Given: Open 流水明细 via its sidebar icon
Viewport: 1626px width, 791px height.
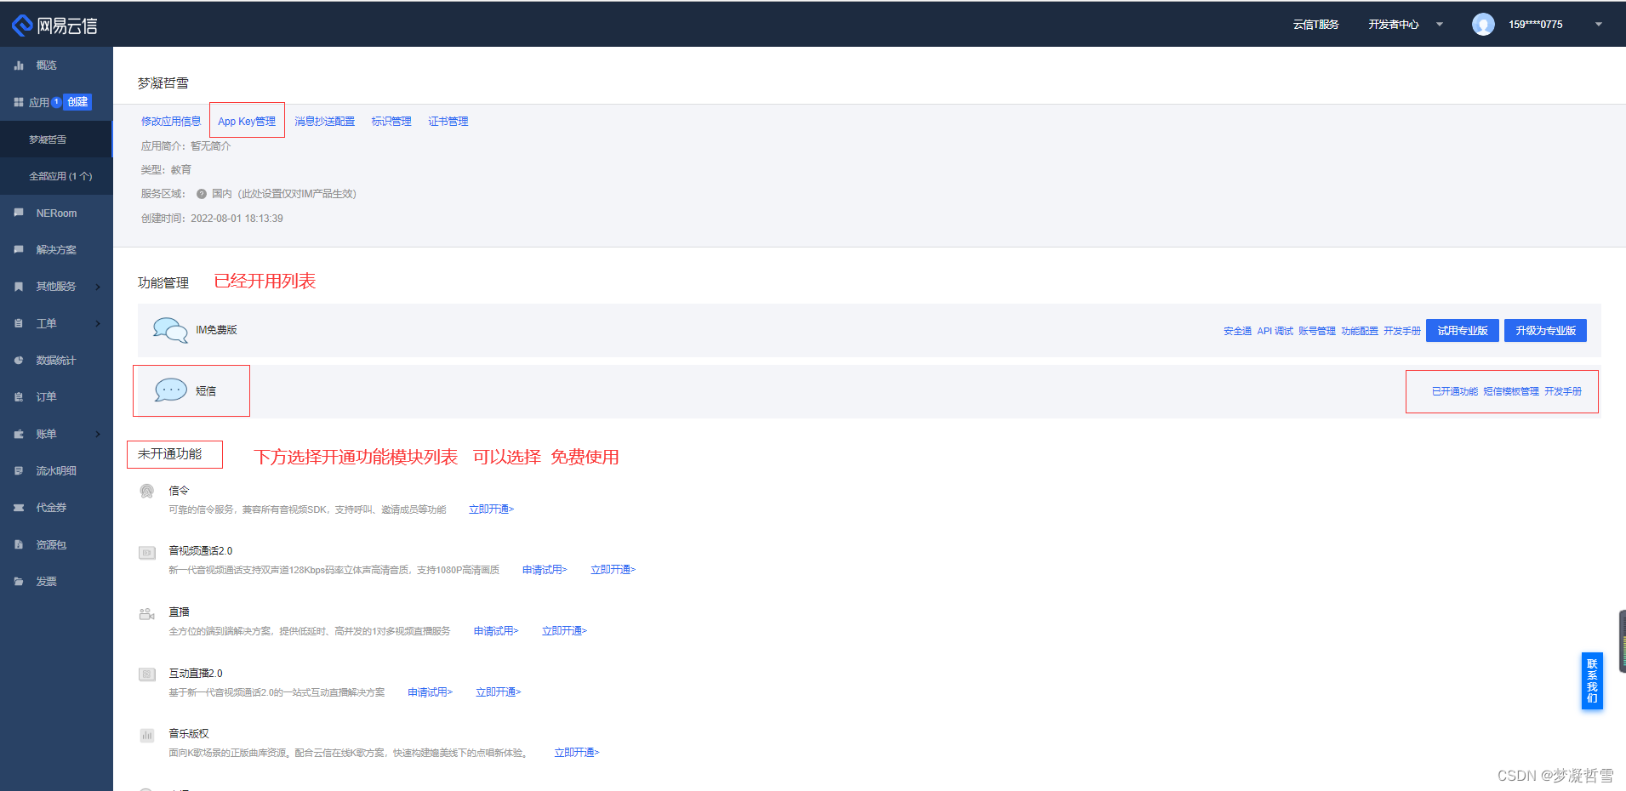Looking at the screenshot, I should tap(19, 471).
